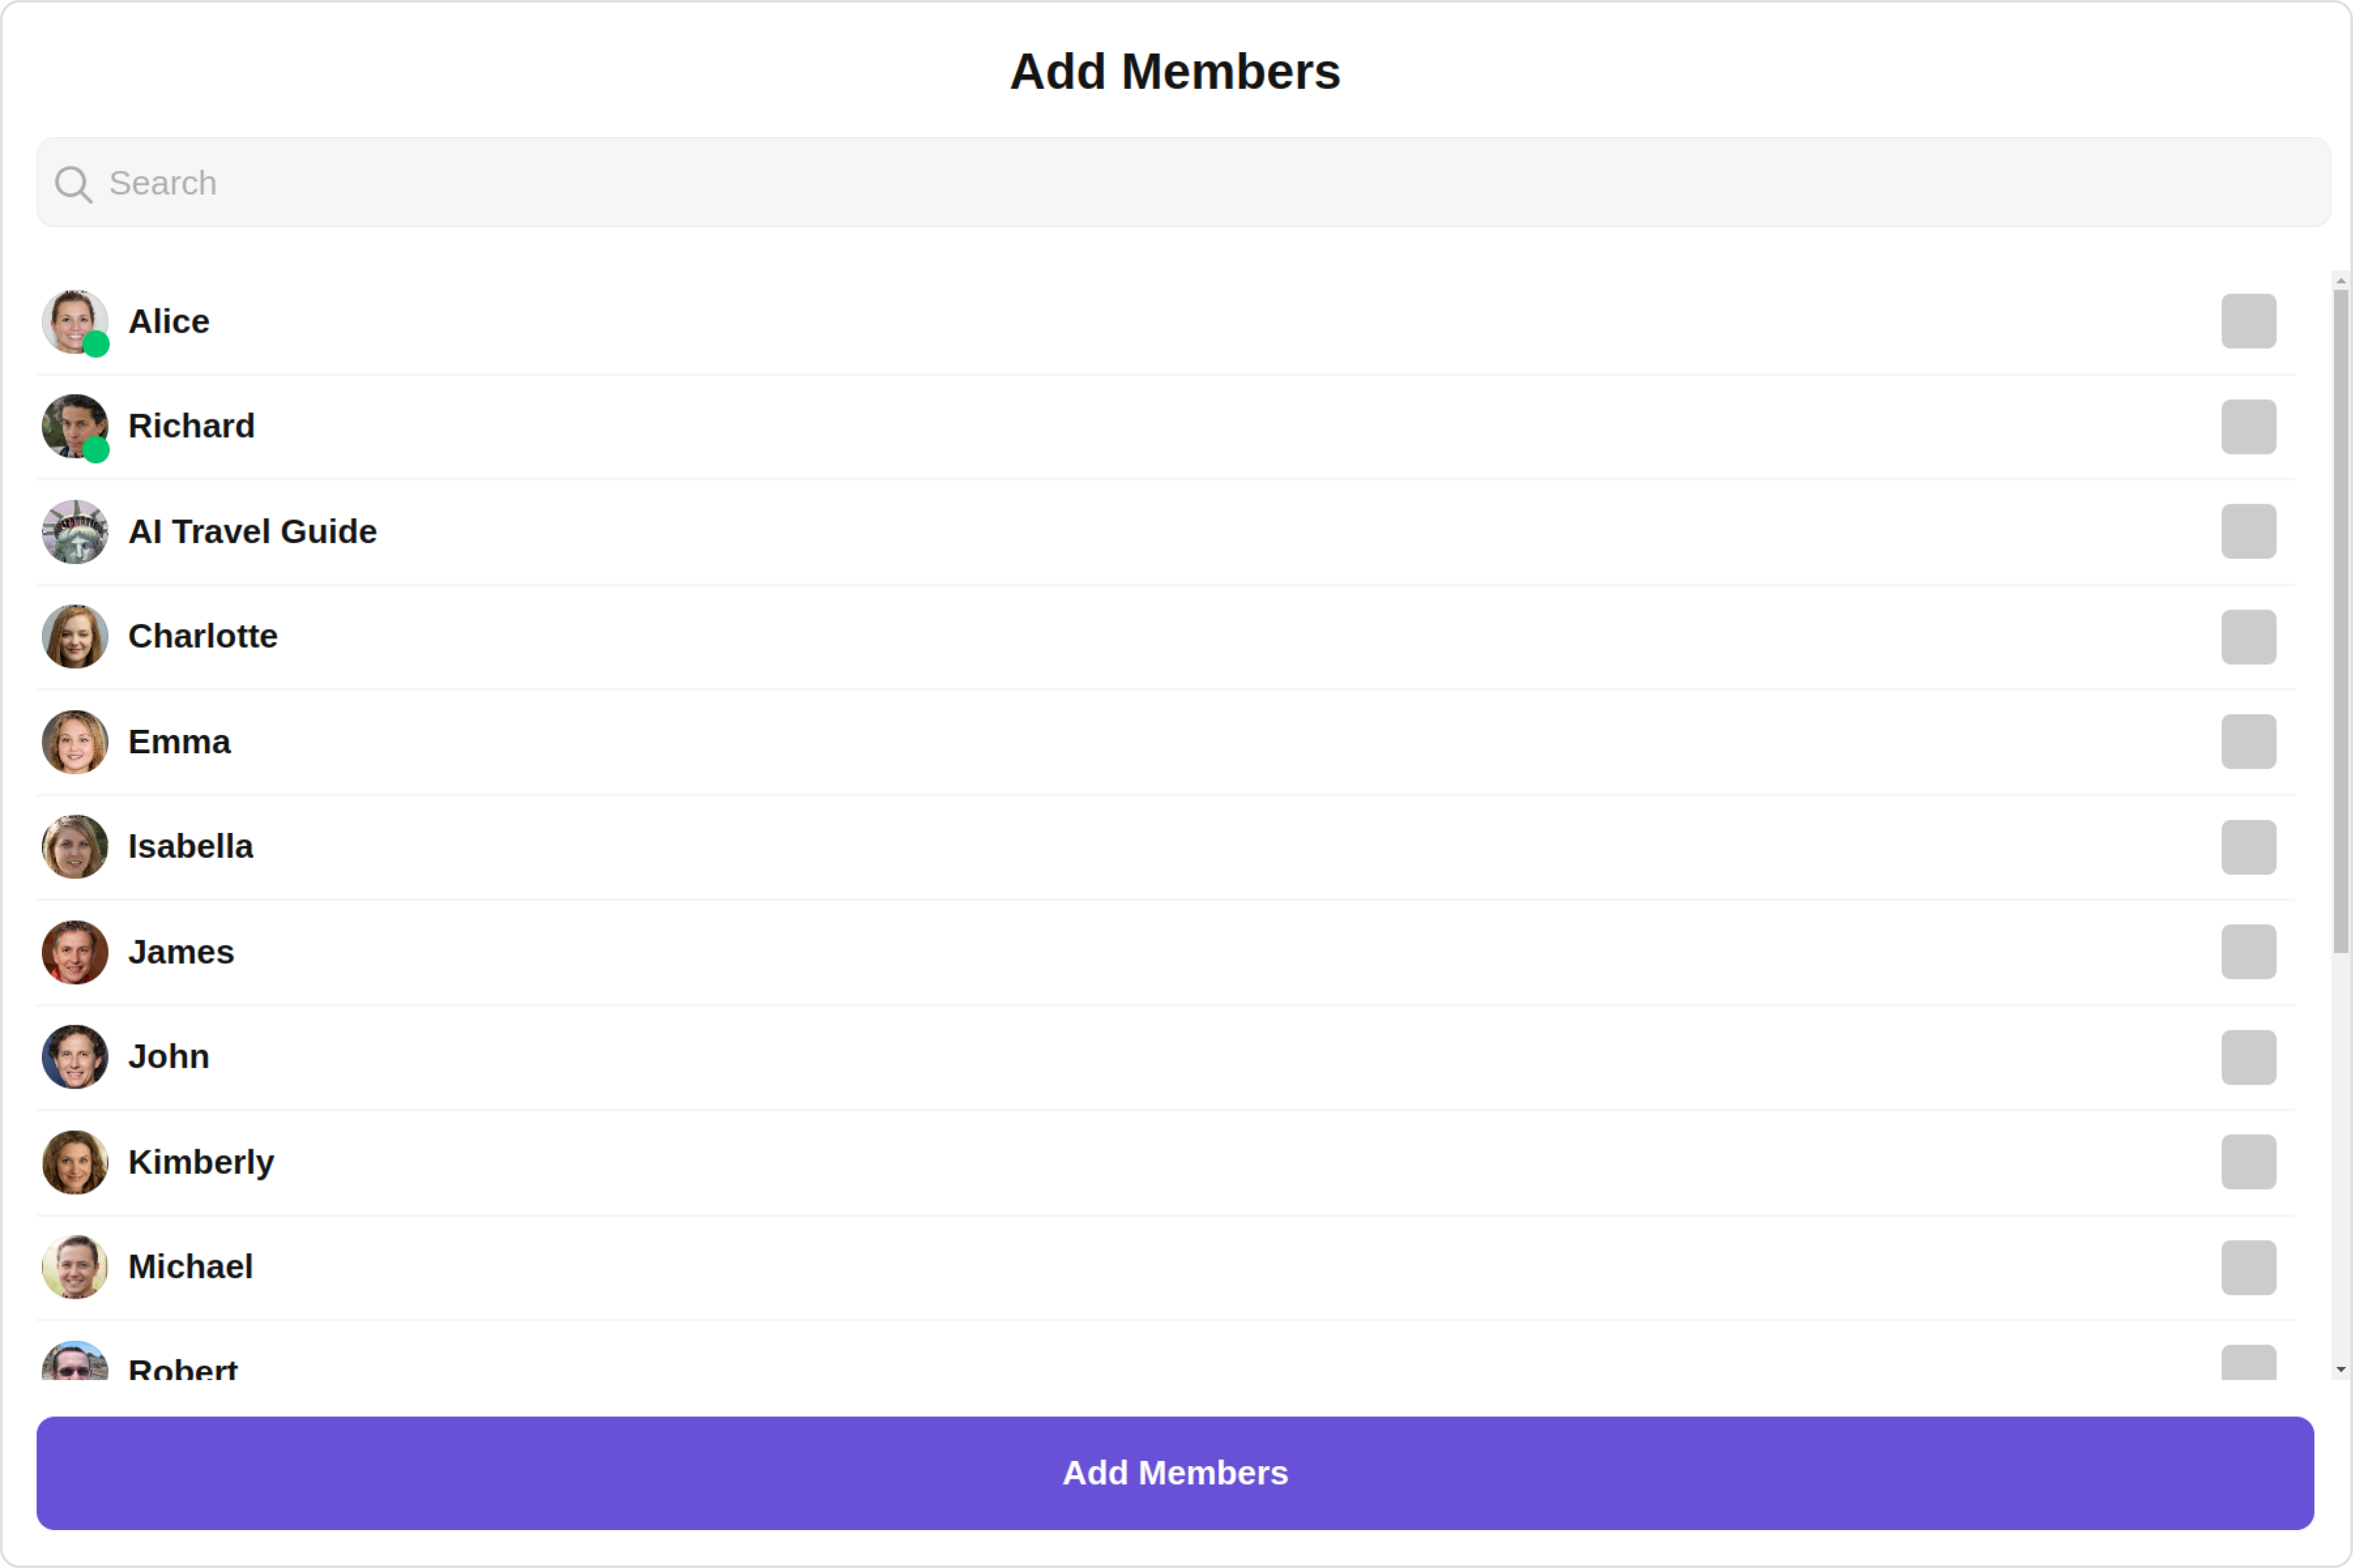Check the checkbox for Alice

coord(2248,322)
